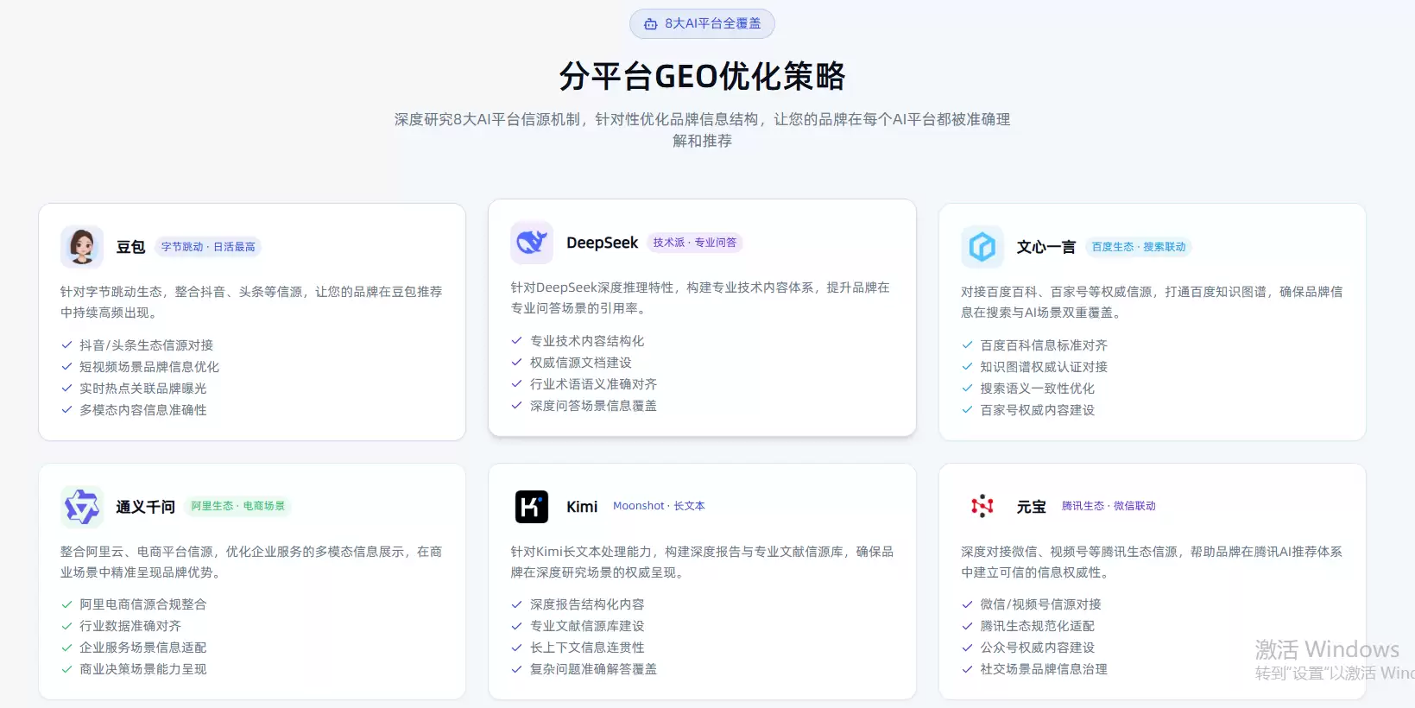This screenshot has width=1415, height=708.
Task: Select the 豆包 card title
Action: [130, 247]
